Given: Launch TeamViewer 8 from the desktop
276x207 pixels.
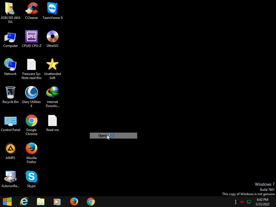Looking at the screenshot, I should coord(53,11).
